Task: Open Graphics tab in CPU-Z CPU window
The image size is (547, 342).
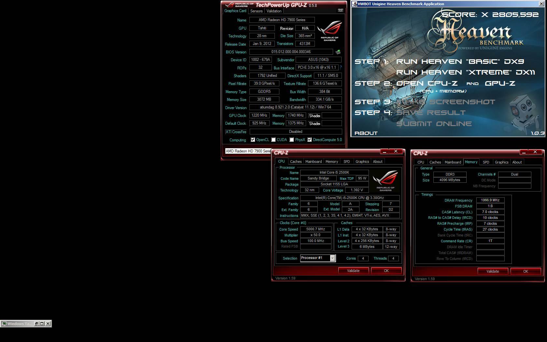Action: click(362, 162)
